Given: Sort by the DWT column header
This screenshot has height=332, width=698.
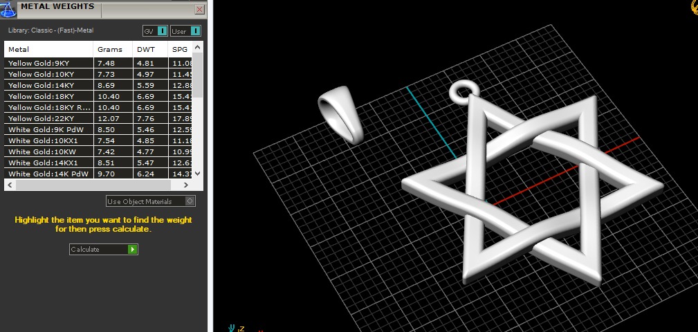Looking at the screenshot, I should [151, 49].
